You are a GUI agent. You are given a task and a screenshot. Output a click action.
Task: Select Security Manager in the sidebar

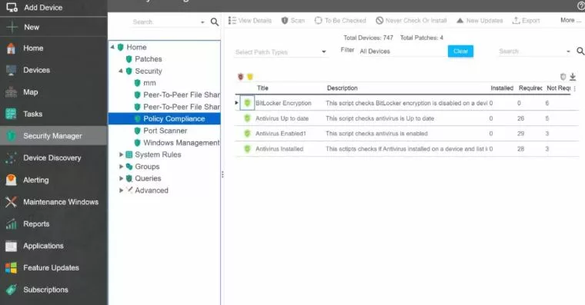point(52,136)
